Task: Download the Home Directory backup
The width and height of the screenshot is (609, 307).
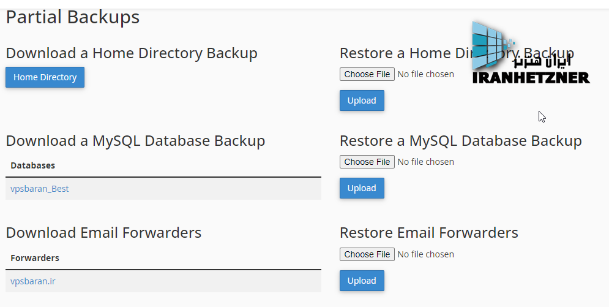Action: point(45,77)
